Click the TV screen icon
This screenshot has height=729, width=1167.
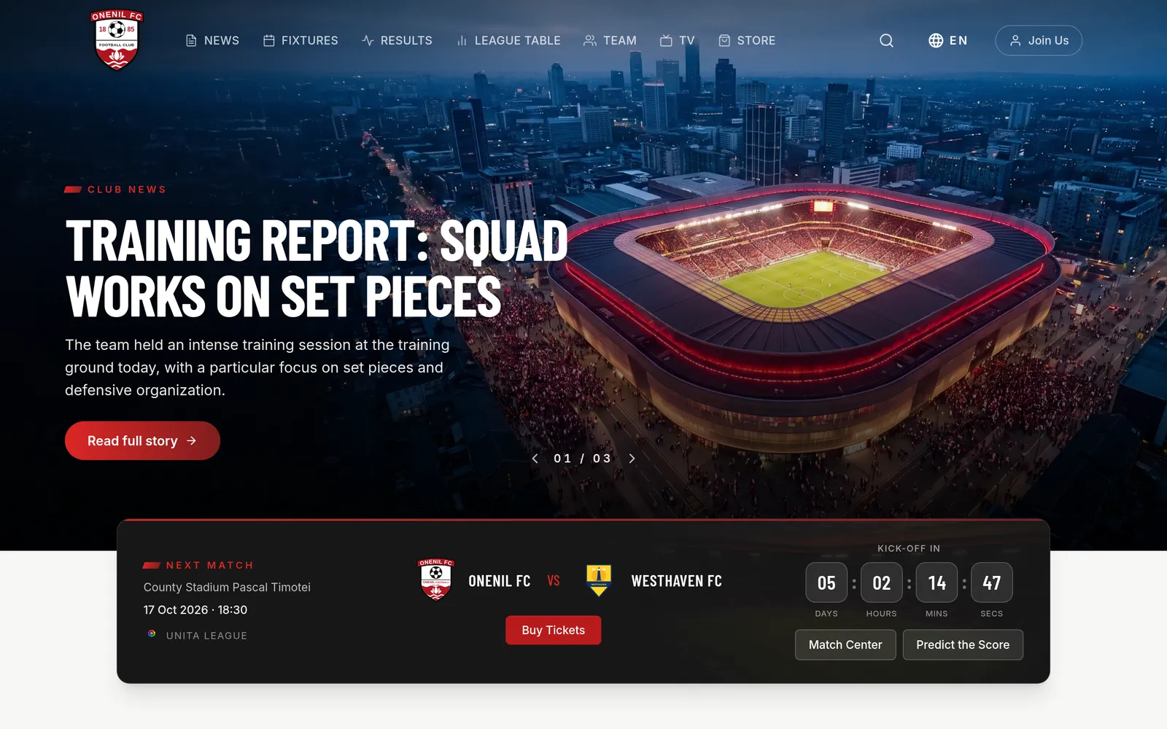[x=666, y=41]
